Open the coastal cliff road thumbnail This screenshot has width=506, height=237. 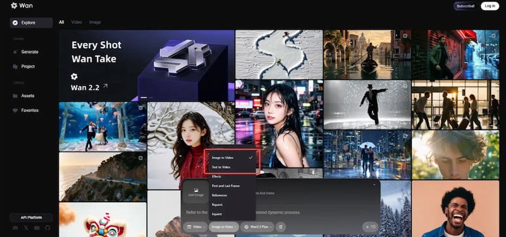coord(102,177)
